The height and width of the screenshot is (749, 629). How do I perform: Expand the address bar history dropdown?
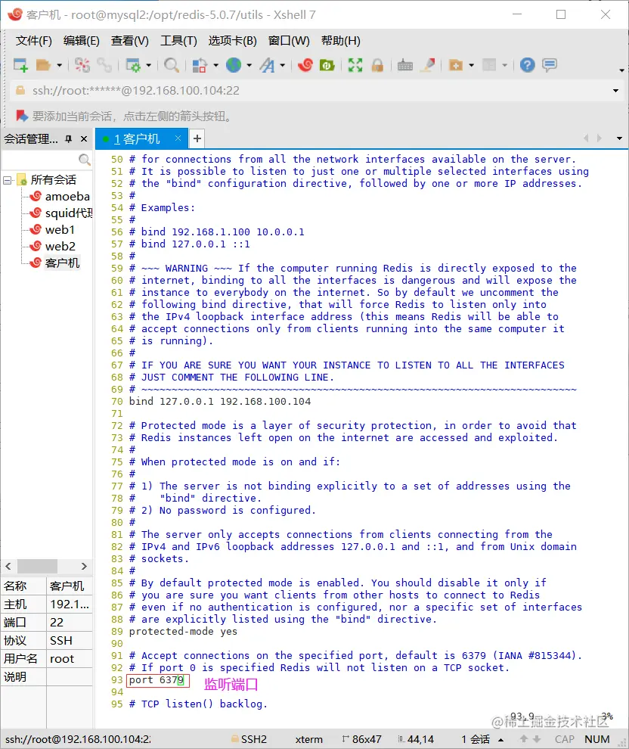pyautogui.click(x=615, y=91)
